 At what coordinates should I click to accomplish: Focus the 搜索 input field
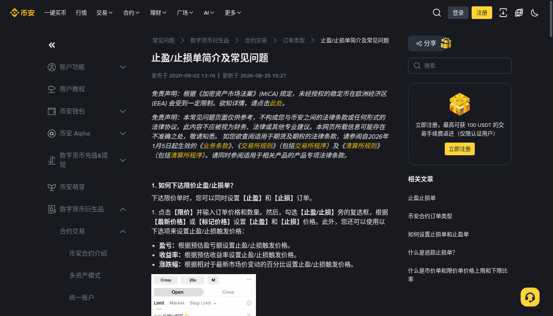click(460, 66)
